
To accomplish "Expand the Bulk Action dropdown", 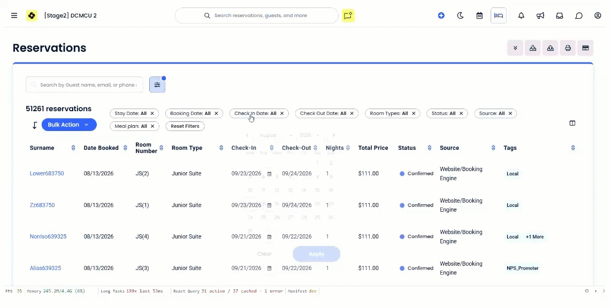I will (x=69, y=125).
